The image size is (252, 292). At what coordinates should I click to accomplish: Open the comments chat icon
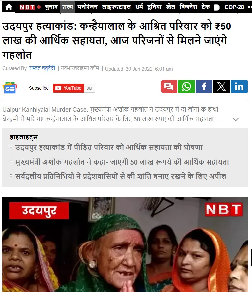click(169, 87)
